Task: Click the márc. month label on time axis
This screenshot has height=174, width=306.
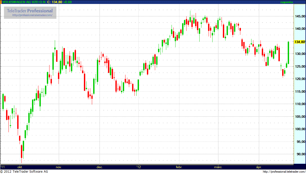Action: (218, 167)
